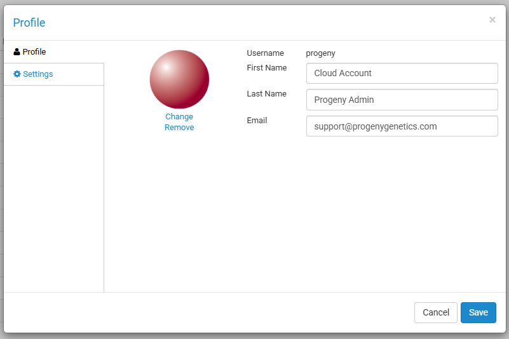Save the profile changes

pos(478,312)
